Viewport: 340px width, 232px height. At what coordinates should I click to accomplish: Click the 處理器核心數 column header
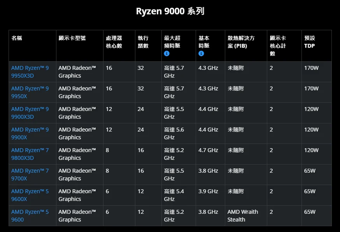(114, 42)
